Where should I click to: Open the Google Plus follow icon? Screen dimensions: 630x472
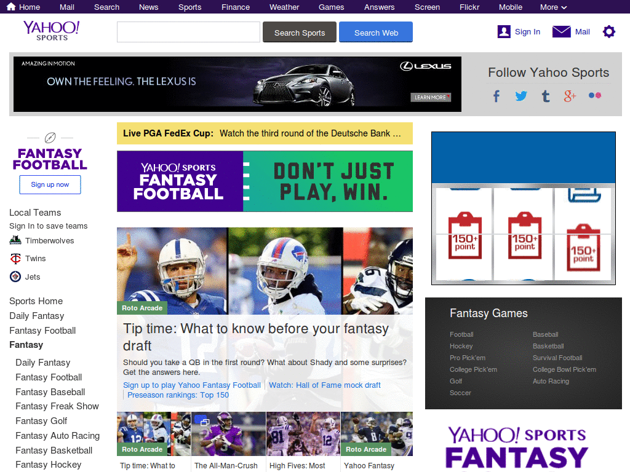tap(570, 96)
